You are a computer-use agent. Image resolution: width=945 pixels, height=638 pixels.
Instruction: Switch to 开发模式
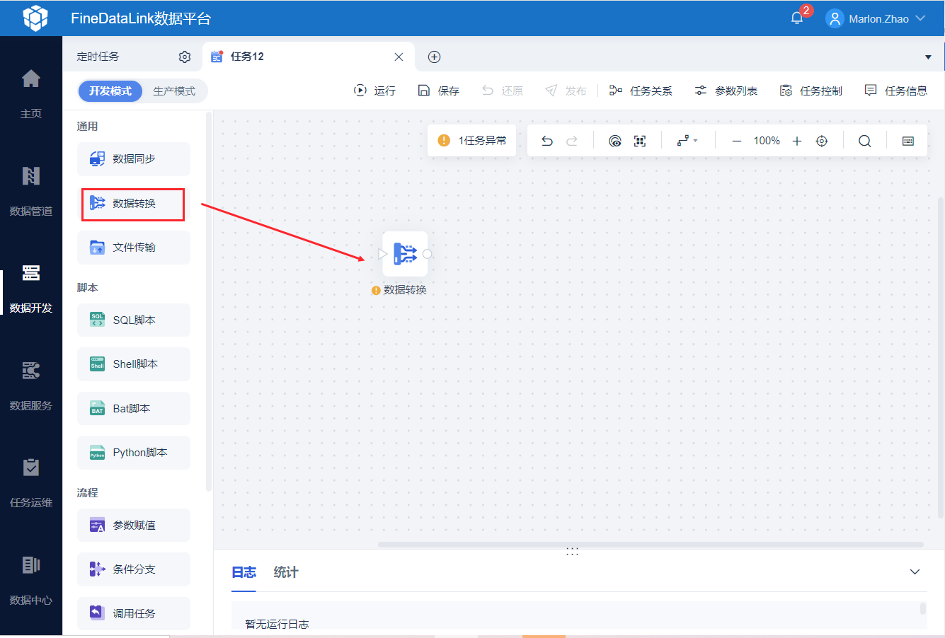pos(110,91)
